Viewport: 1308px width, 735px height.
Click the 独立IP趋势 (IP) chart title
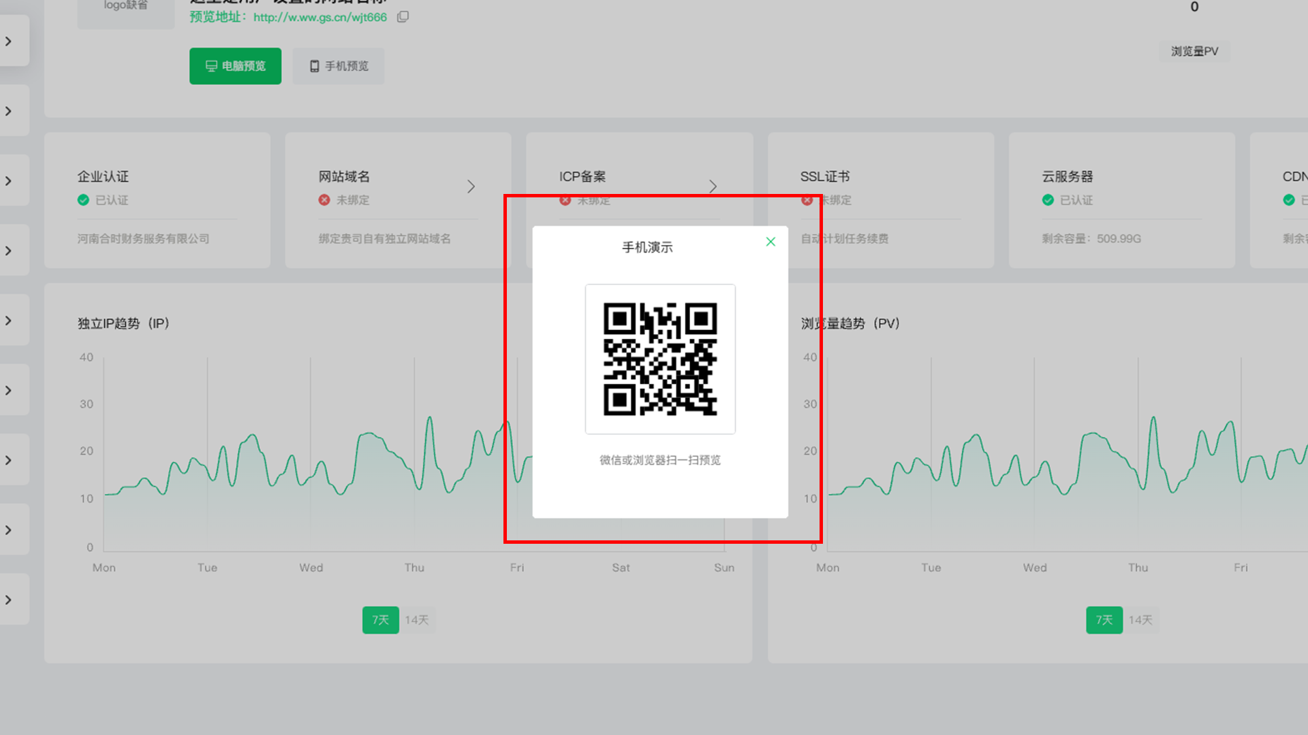point(123,324)
